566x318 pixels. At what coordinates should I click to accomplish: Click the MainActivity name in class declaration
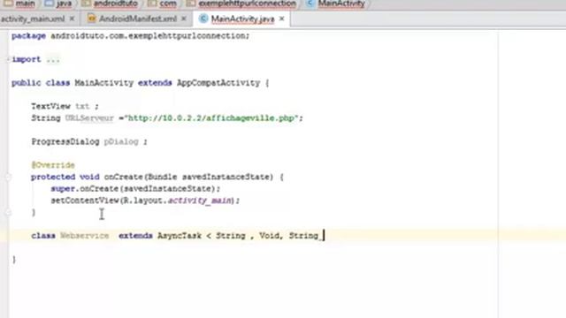pos(104,83)
